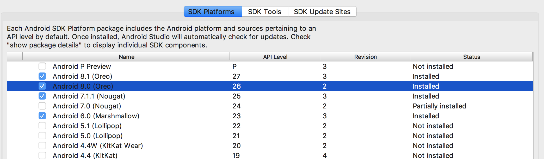Select the Android 5.0 (Lollipop) name
The image size is (544, 159).
88,136
